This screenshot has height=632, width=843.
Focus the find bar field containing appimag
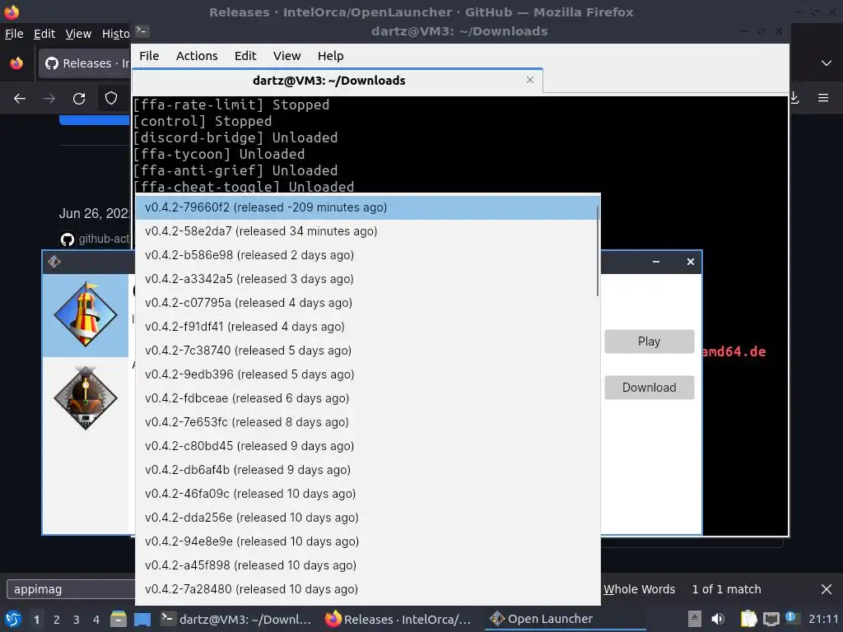[71, 589]
